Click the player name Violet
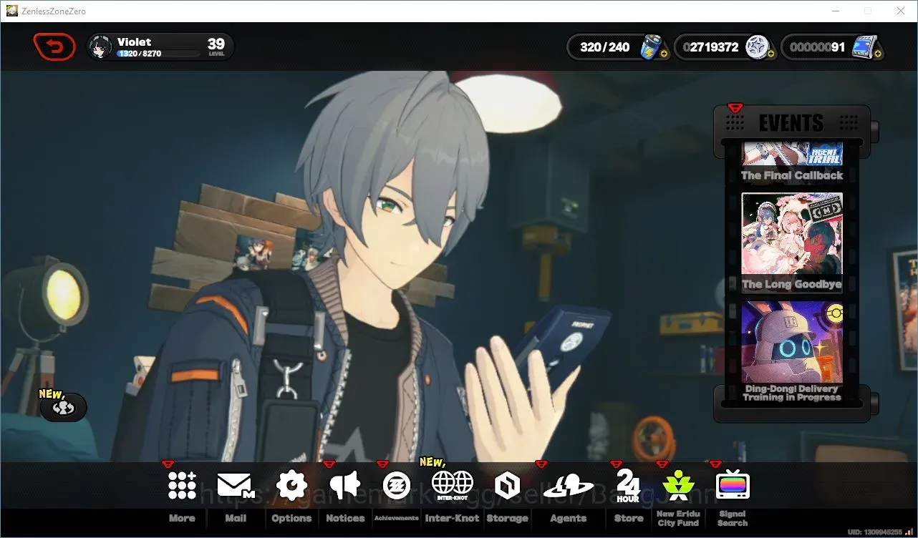This screenshot has height=538, width=918. tap(135, 42)
